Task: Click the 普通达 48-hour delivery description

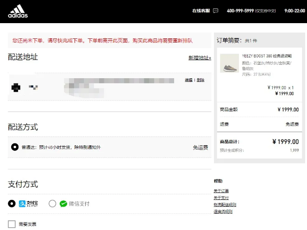Action: coord(61,147)
